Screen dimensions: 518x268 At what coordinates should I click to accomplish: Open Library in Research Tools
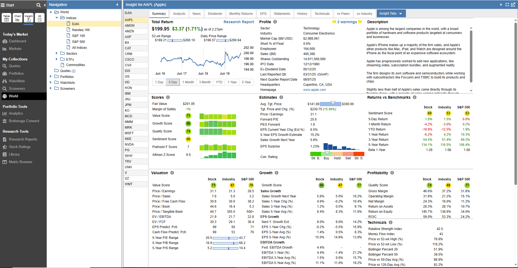pos(14,154)
